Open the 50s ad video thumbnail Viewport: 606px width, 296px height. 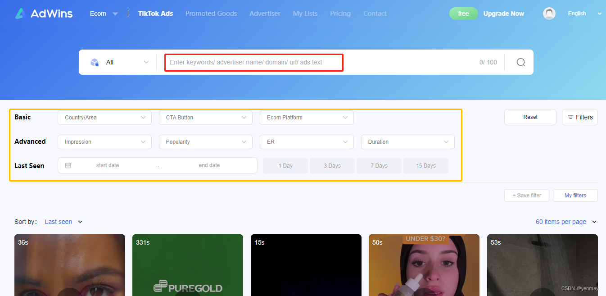(x=424, y=265)
